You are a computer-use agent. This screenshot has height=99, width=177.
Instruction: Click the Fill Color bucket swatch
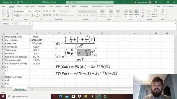click(x=33, y=15)
